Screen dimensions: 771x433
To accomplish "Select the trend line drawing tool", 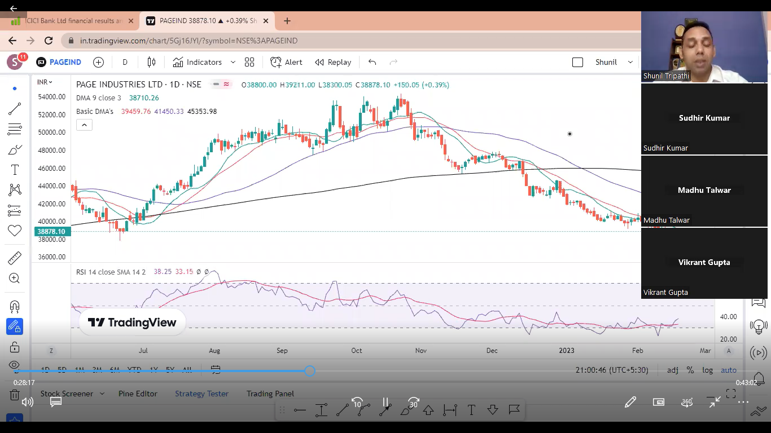I will click(15, 109).
